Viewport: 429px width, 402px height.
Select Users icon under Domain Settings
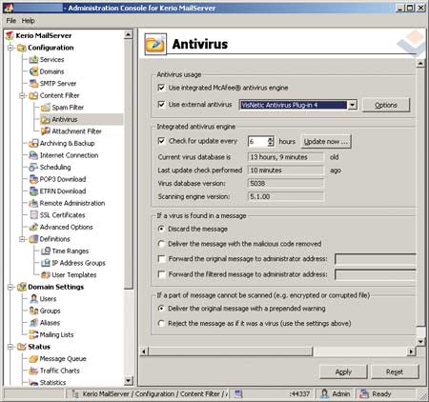(x=33, y=299)
